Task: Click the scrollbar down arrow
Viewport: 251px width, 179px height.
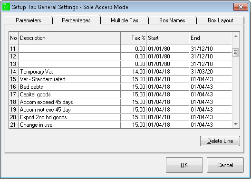Action: pos(236,124)
